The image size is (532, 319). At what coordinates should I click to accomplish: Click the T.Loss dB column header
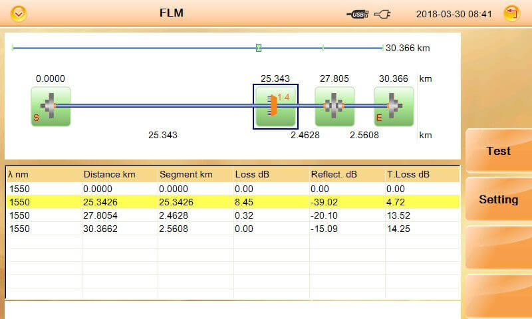coord(408,174)
